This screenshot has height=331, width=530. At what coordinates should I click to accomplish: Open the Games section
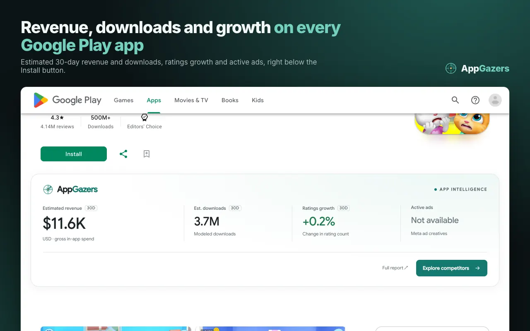coord(123,100)
